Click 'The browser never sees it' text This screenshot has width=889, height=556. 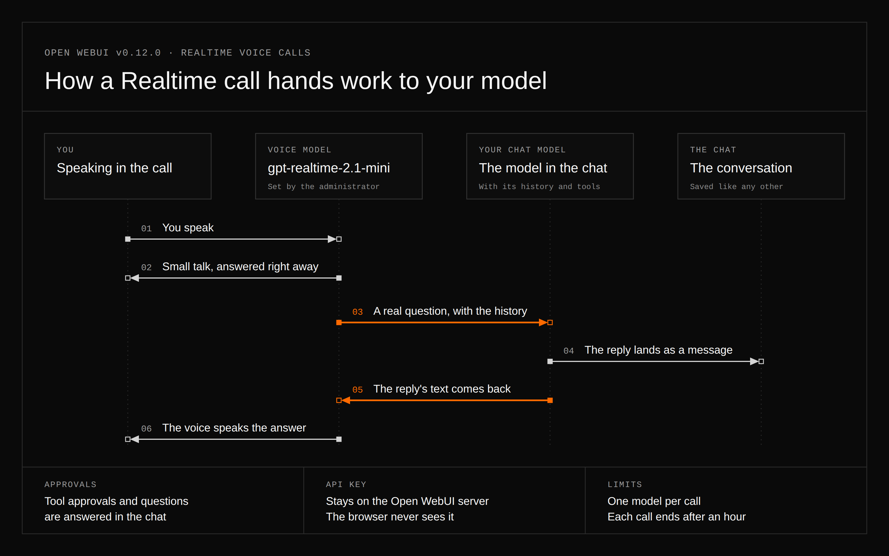pyautogui.click(x=390, y=517)
